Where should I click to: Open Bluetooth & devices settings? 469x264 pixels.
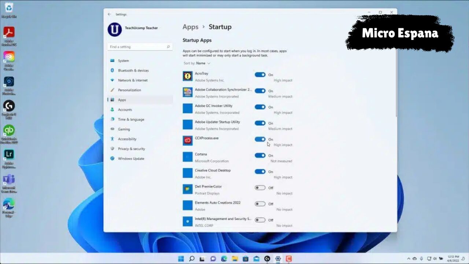click(133, 70)
